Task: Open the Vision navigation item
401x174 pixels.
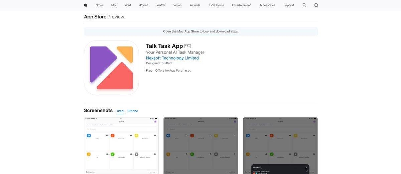Action: (x=177, y=5)
